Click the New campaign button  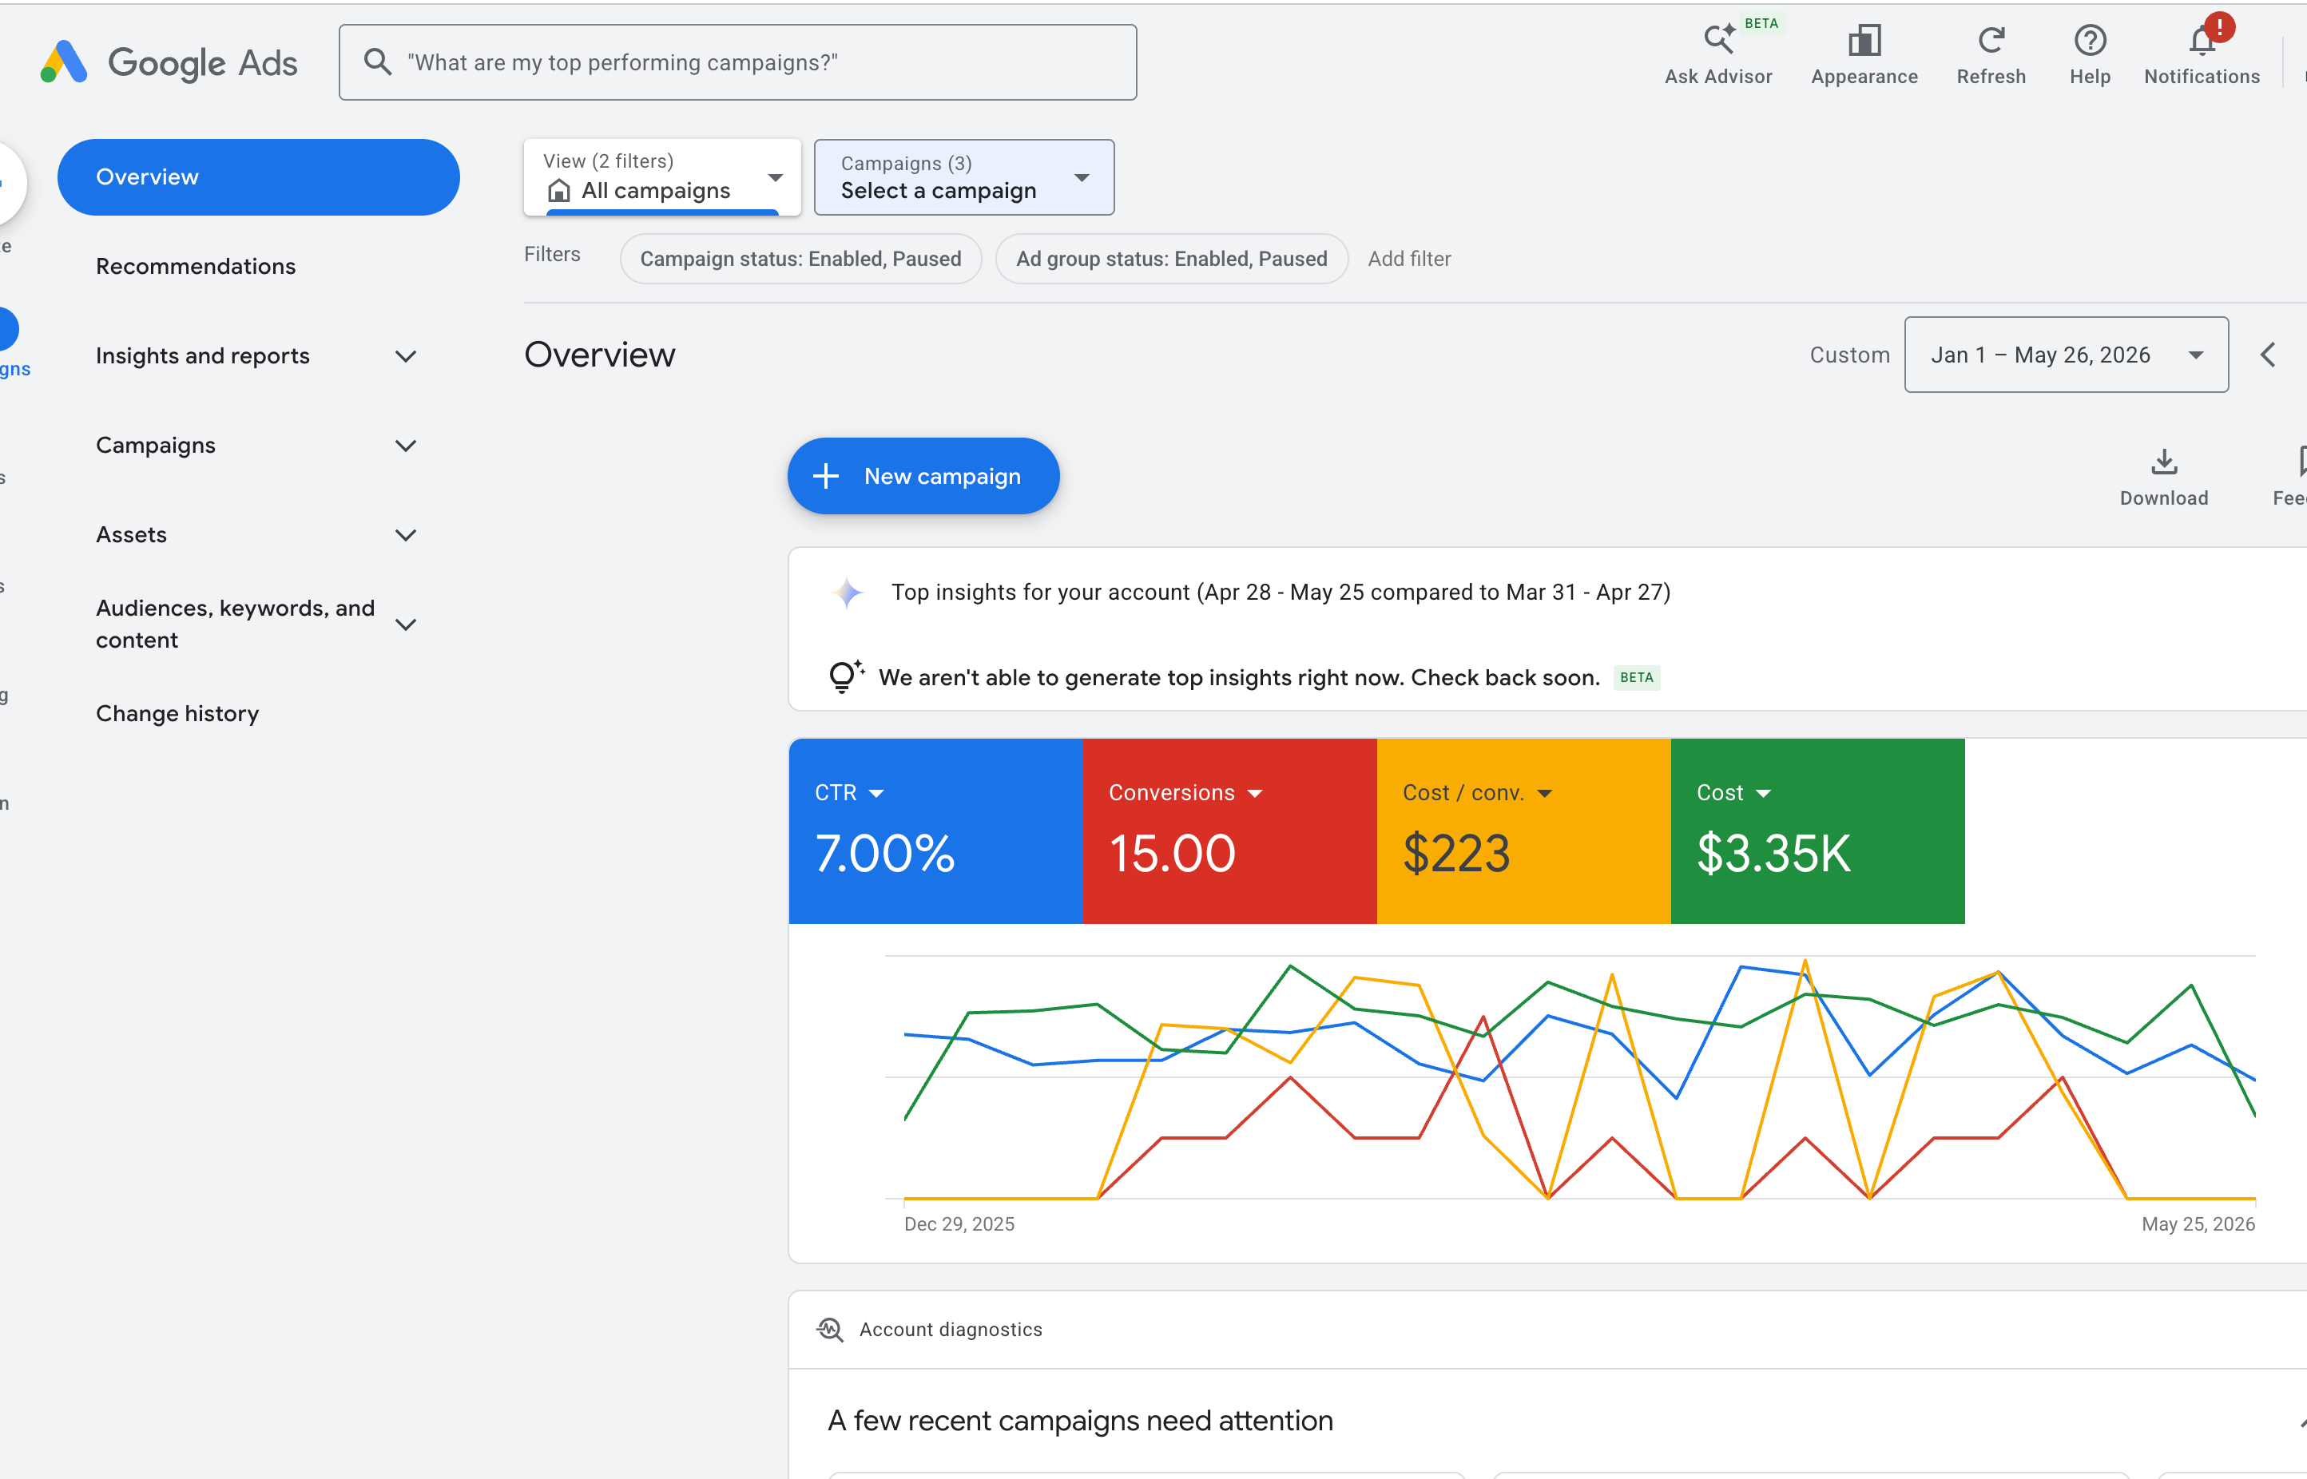(x=923, y=476)
